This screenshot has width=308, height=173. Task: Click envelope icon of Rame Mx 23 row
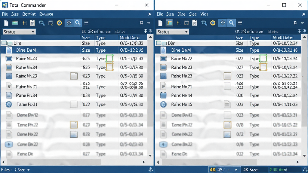pos(9,59)
